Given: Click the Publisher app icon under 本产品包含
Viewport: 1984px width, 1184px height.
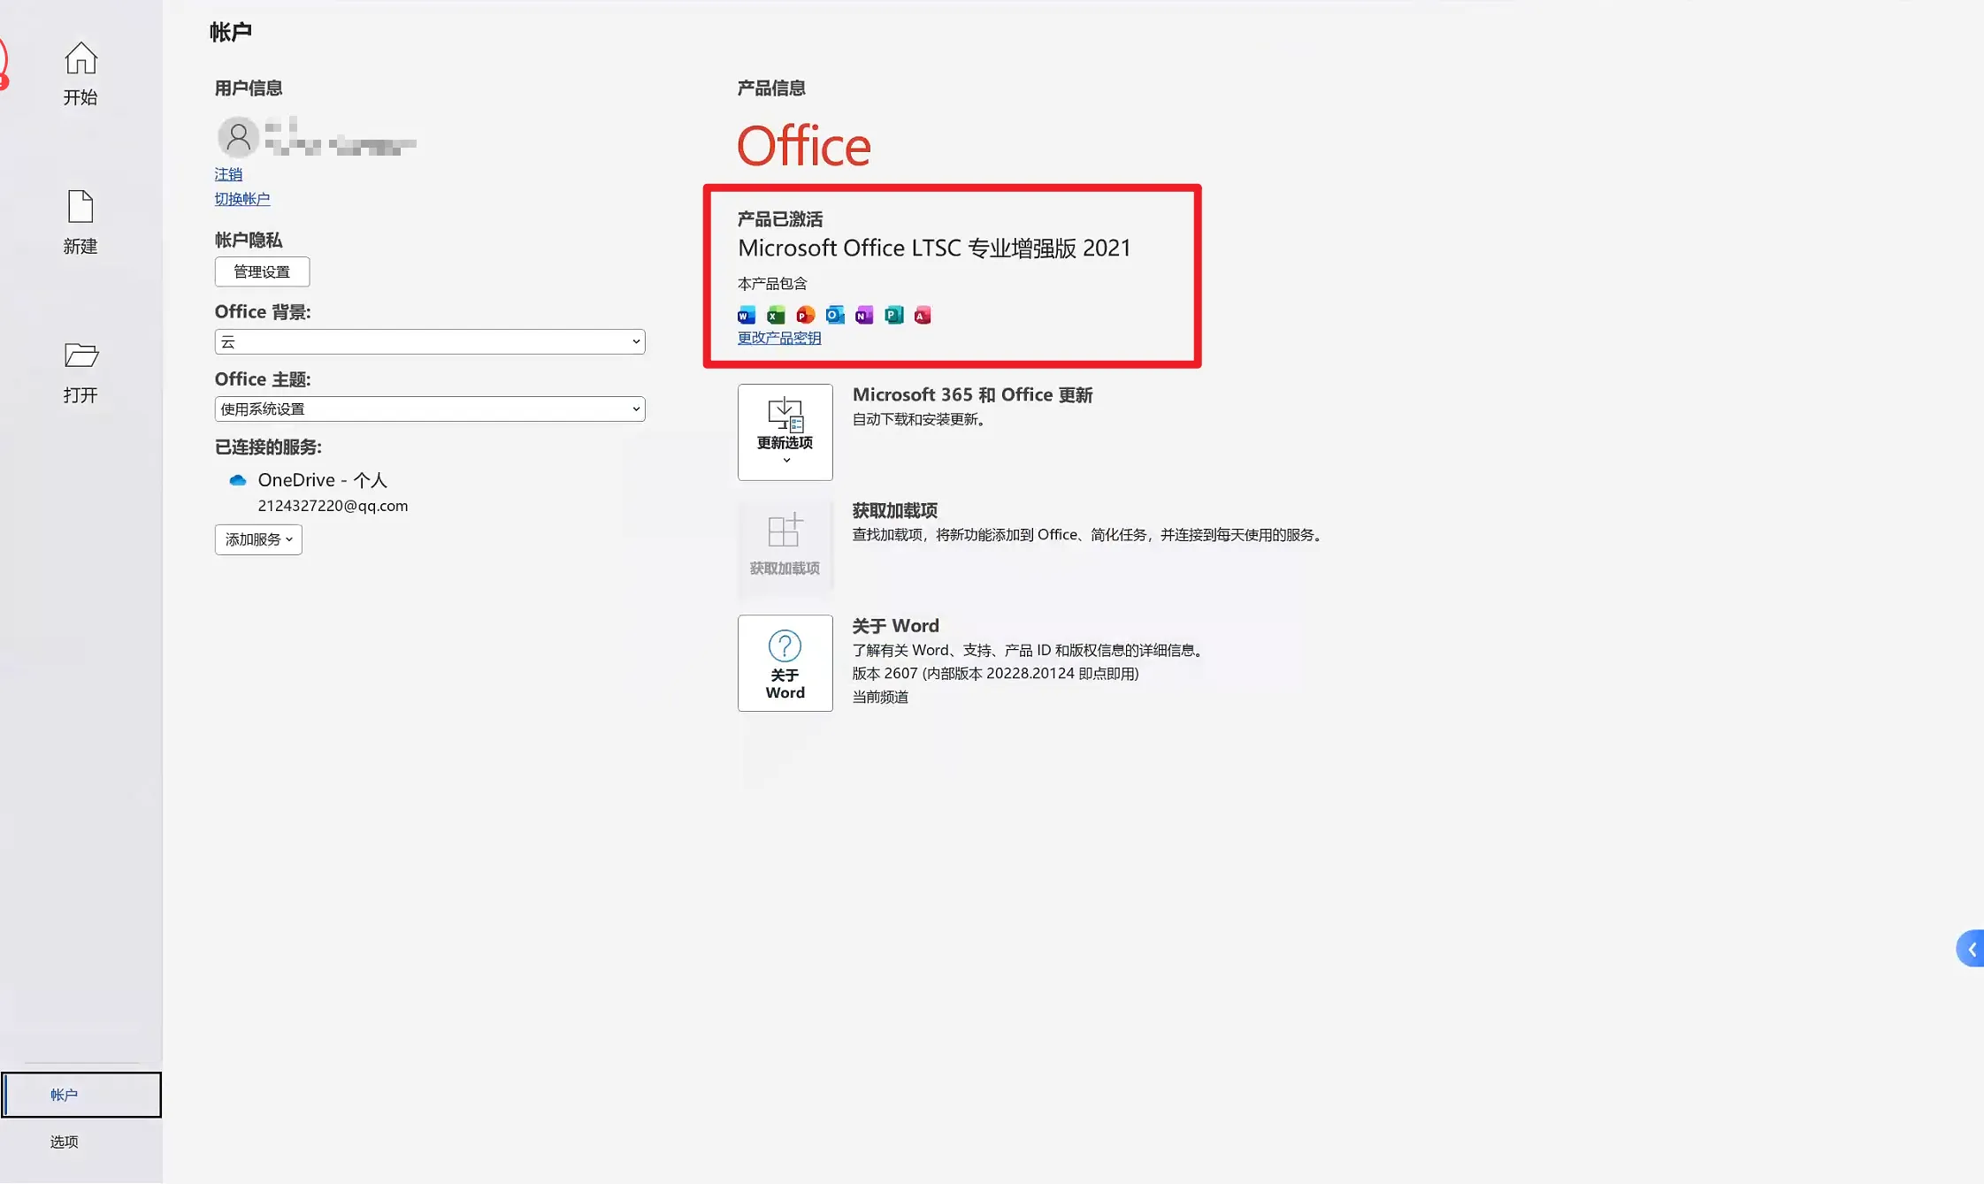Looking at the screenshot, I should (x=894, y=315).
